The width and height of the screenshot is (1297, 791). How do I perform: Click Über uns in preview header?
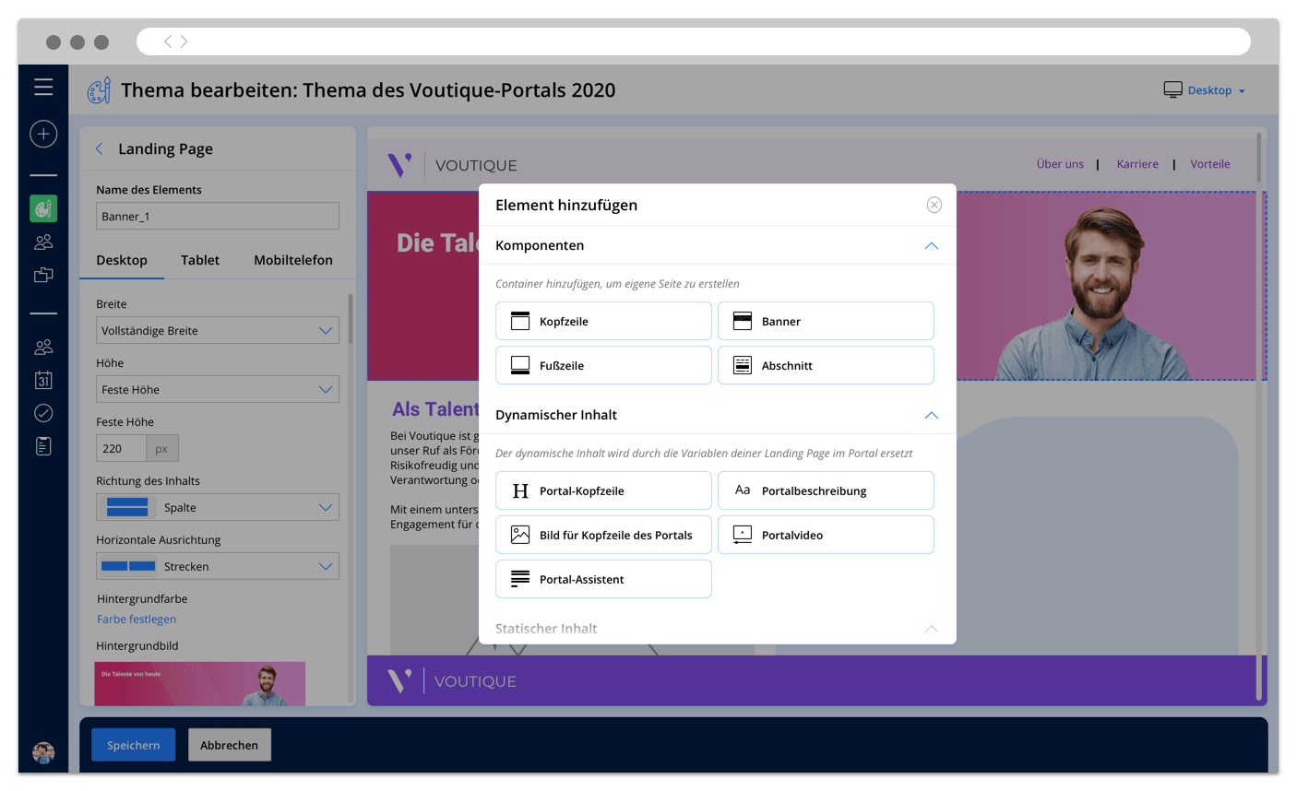[1060, 164]
